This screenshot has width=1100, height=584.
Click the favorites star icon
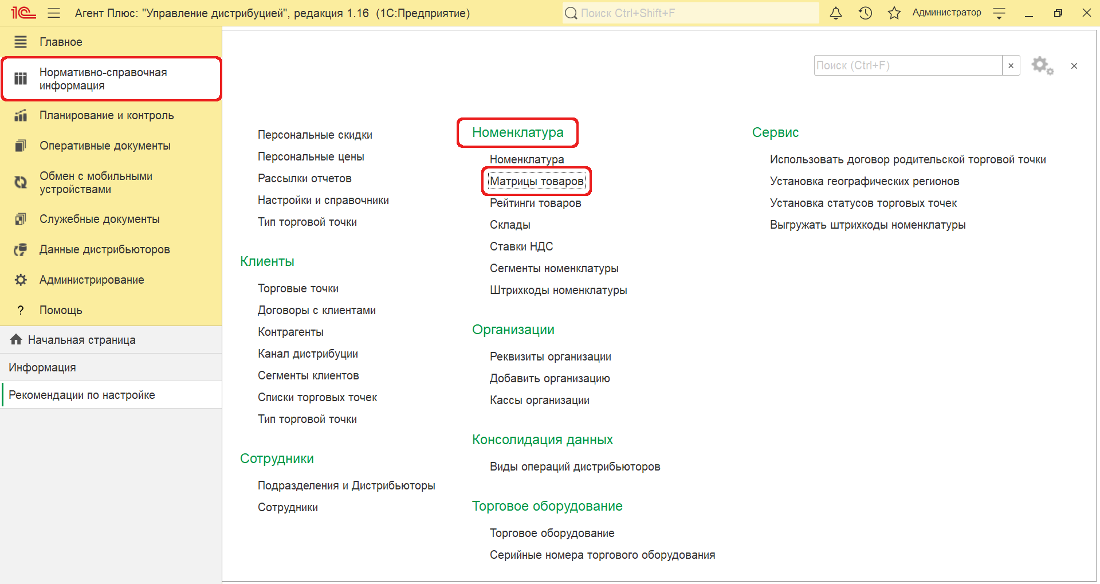point(894,13)
